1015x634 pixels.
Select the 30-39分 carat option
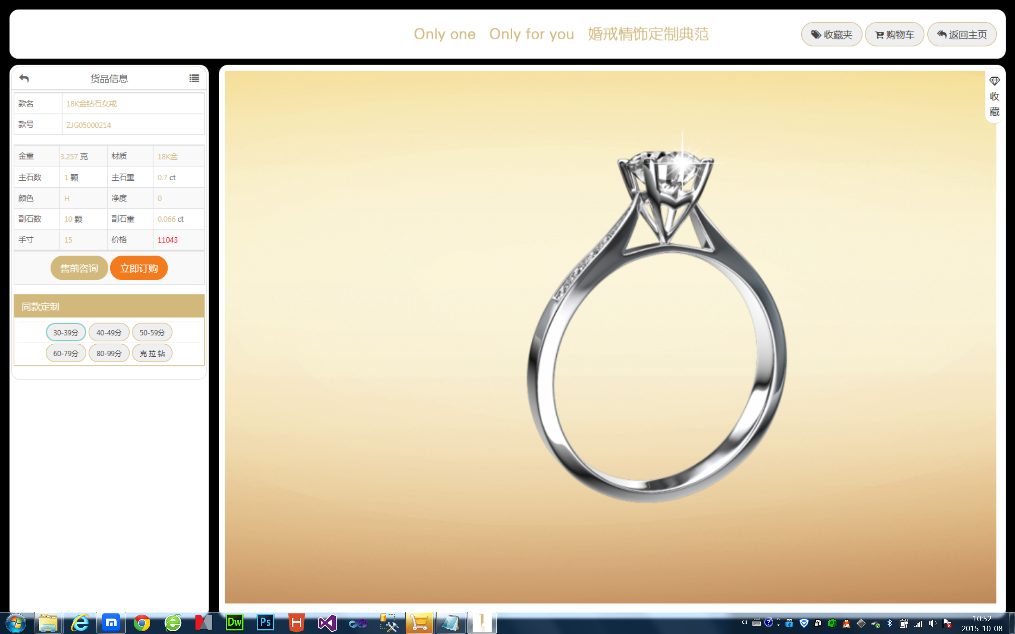point(66,332)
